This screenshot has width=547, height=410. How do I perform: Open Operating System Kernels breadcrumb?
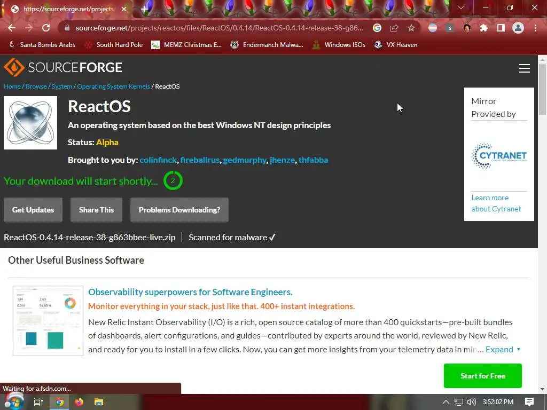[113, 86]
